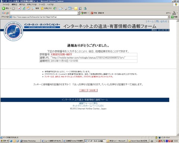Print the page with the printer icon

coord(66,9)
